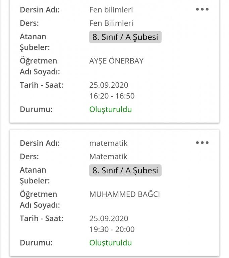The height and width of the screenshot is (258, 229).
Task: Click the date 25.09.2020 in matematik card
Action: click(x=109, y=218)
